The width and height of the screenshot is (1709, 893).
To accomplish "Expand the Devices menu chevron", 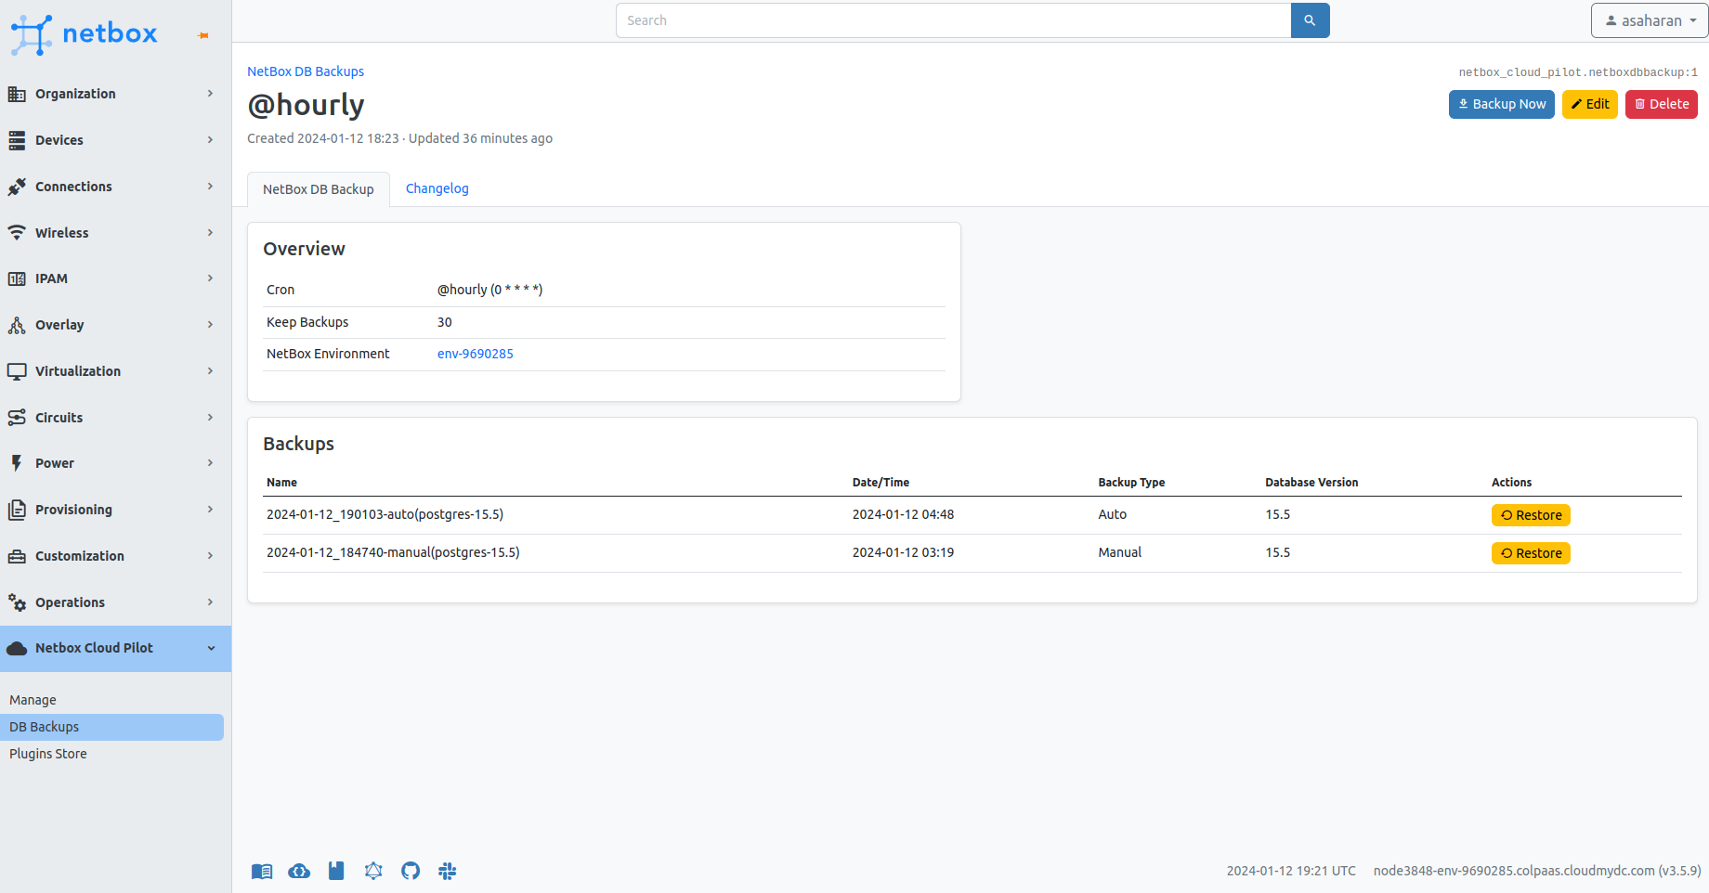I will 211,140.
